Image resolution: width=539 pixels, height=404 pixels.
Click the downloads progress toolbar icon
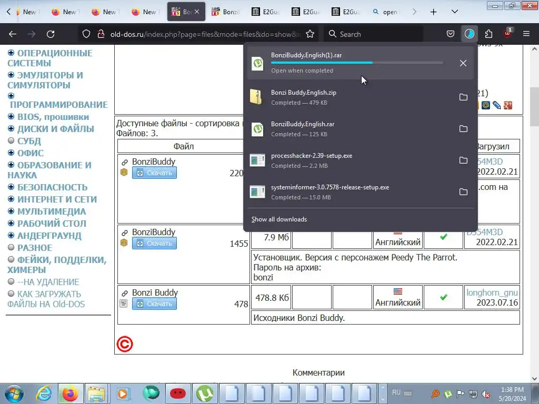click(x=469, y=34)
